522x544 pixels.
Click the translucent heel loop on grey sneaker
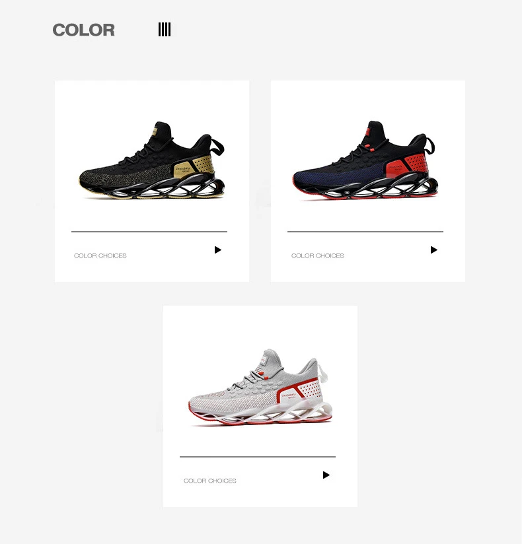[x=322, y=374]
